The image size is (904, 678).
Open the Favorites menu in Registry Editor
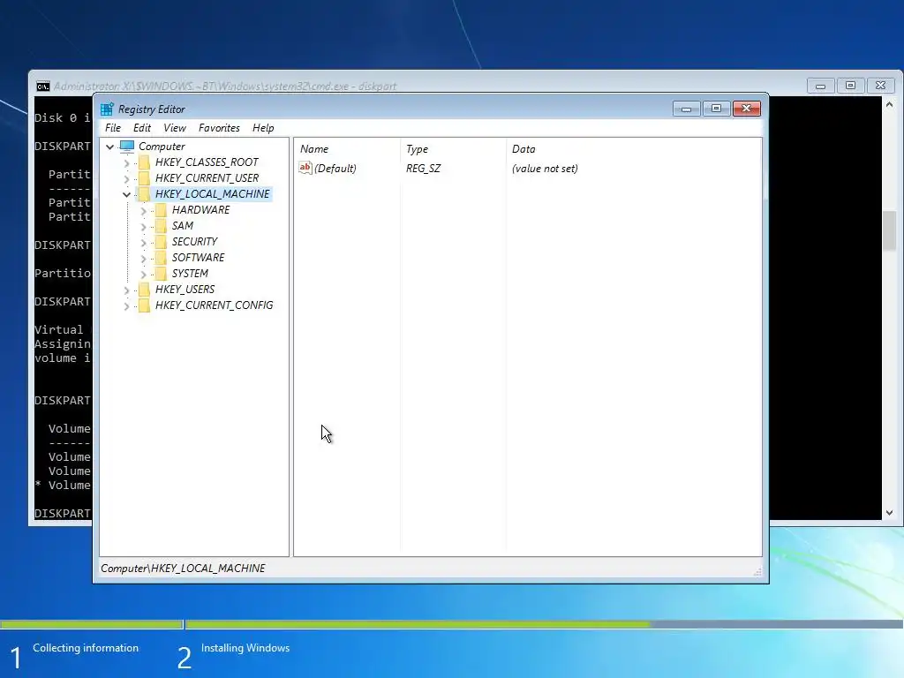point(219,128)
